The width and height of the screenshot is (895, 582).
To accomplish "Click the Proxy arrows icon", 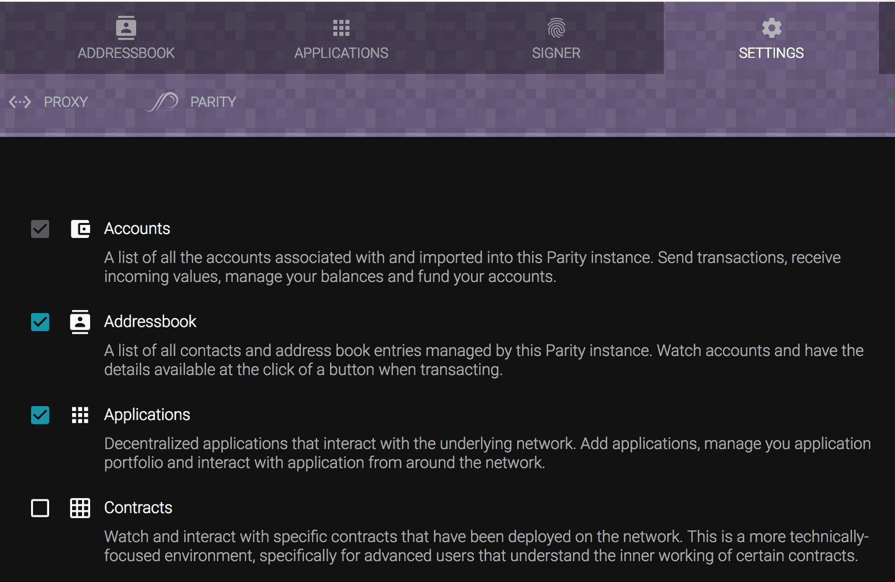I will [x=20, y=102].
